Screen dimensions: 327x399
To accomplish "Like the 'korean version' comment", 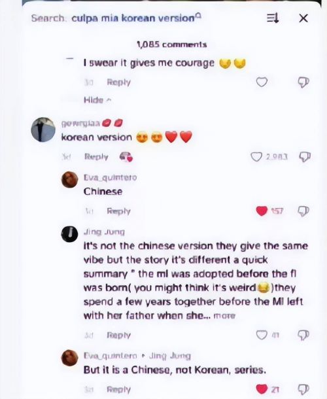I will click(x=256, y=157).
